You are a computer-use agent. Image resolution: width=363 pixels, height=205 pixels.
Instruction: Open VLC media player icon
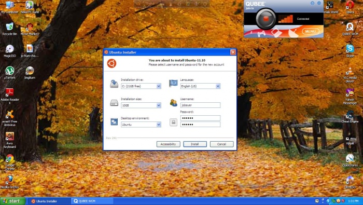click(350, 75)
